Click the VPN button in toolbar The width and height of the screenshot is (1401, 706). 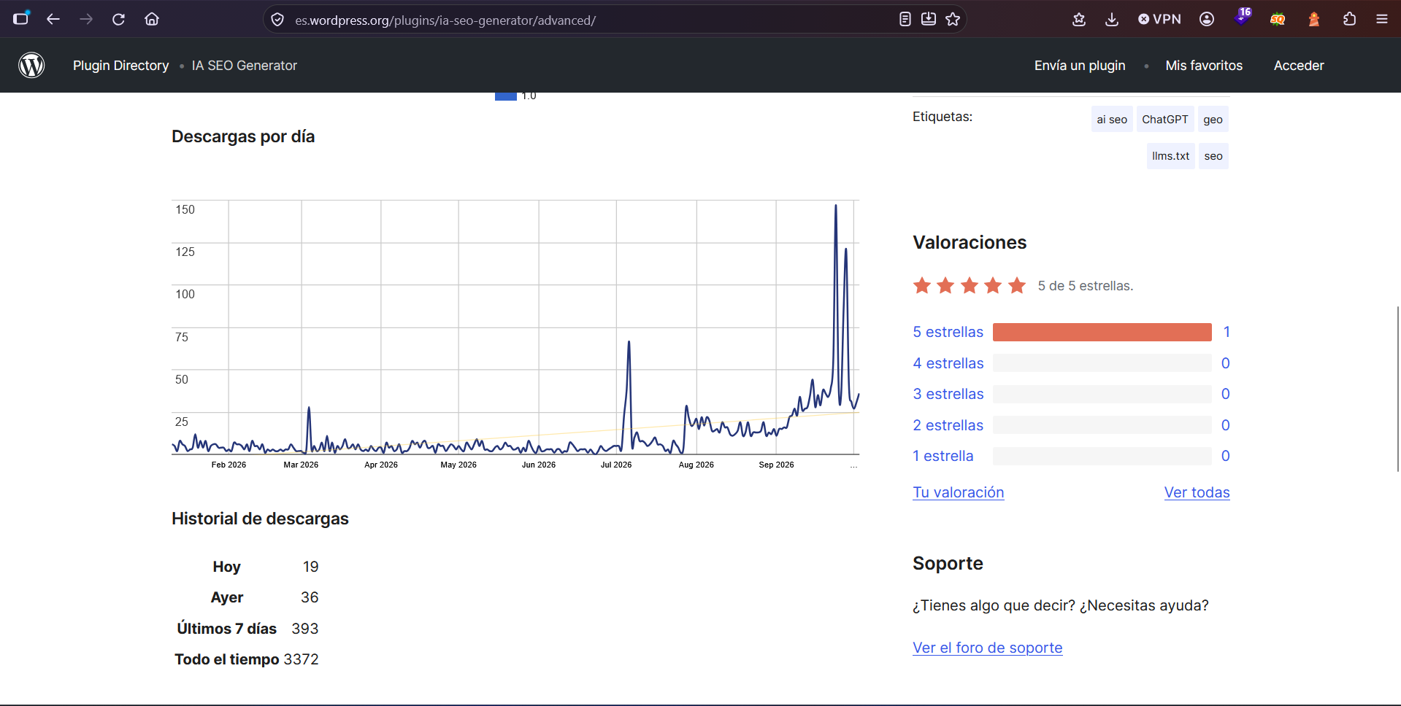coord(1159,19)
